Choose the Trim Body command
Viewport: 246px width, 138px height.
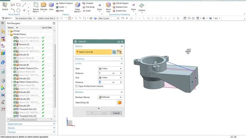[x=89, y=7]
